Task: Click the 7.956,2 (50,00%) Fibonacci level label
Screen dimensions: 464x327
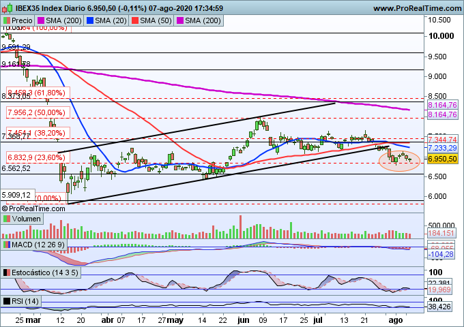Action: click(x=35, y=112)
